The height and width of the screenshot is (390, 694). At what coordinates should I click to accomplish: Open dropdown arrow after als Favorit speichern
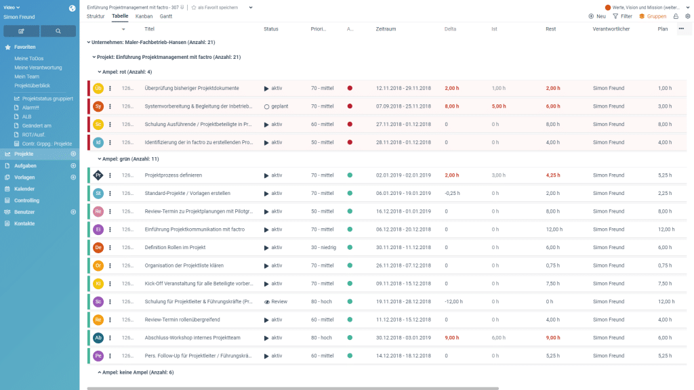[251, 7]
